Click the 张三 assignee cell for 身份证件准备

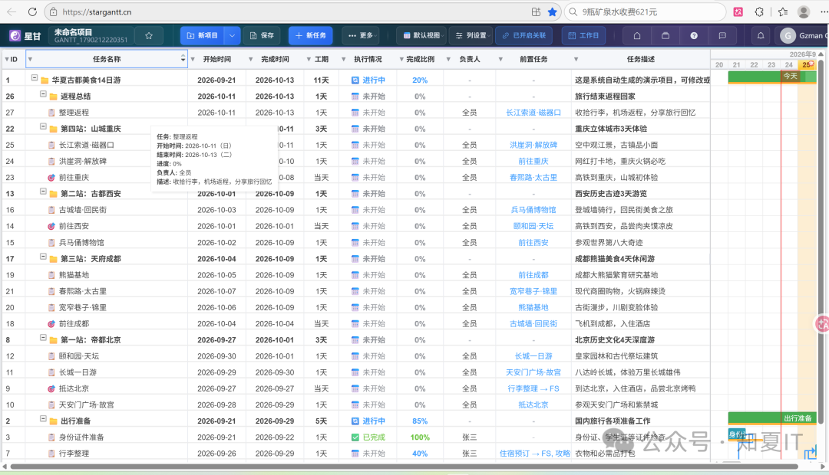click(470, 437)
